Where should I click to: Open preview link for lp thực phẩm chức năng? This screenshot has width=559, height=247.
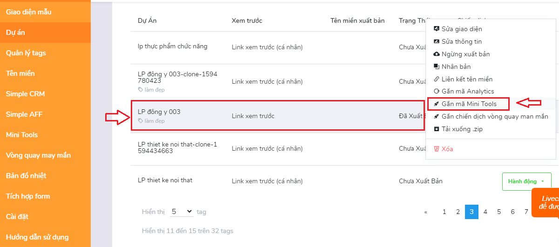pyautogui.click(x=267, y=47)
